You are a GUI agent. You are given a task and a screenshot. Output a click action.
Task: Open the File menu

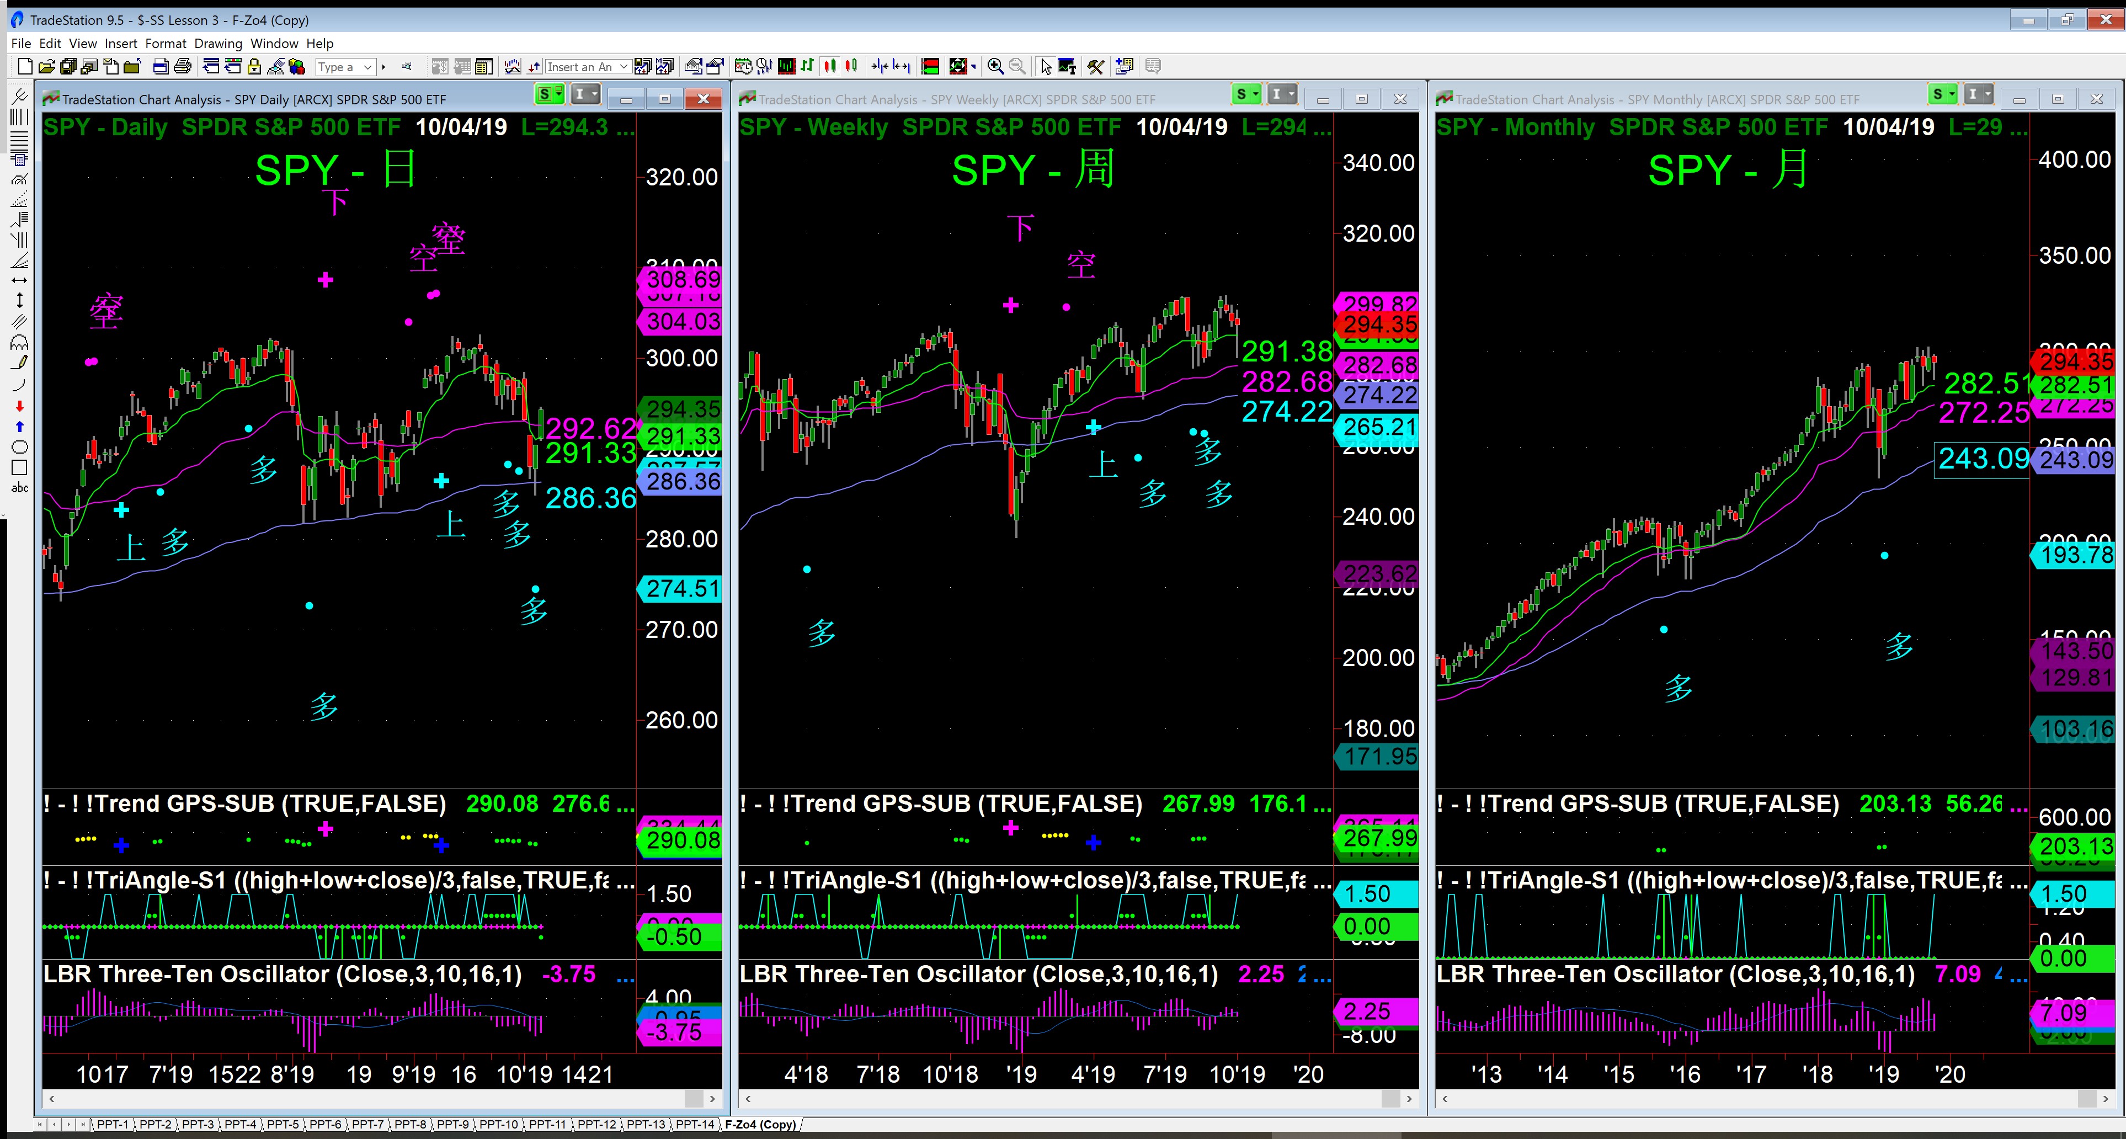tap(20, 43)
